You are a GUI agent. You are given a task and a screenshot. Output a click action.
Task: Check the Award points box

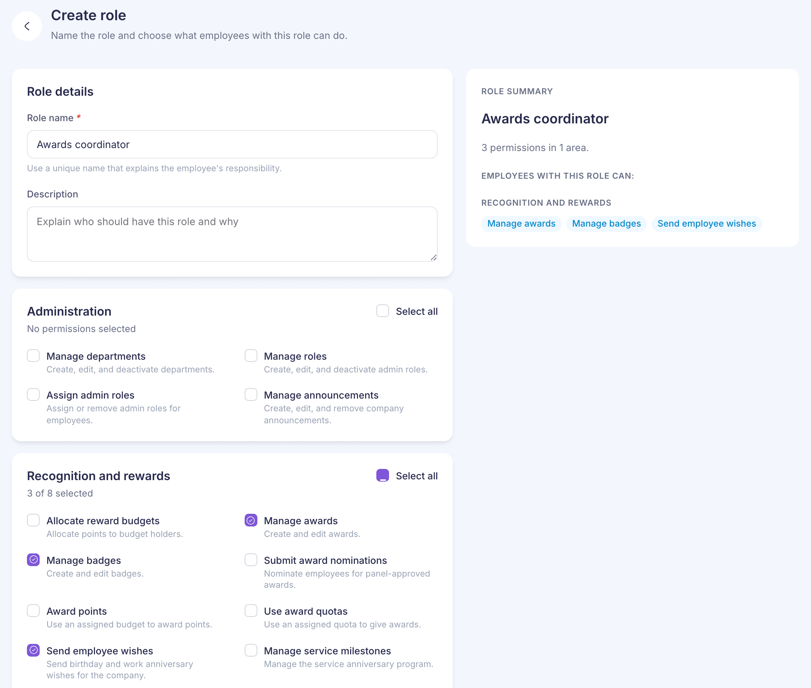tap(34, 611)
